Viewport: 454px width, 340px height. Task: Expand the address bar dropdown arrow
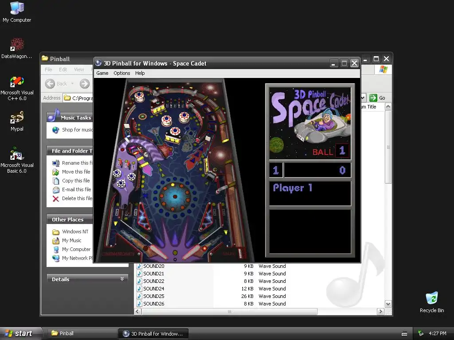pos(364,98)
